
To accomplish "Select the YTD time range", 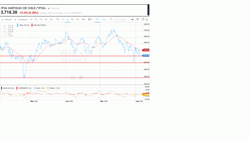I will [x=57, y=19].
